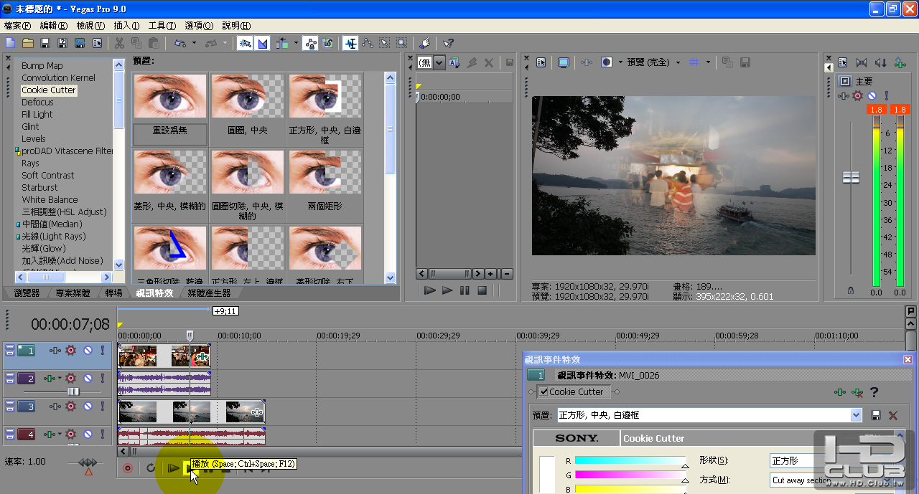919x494 pixels.
Task: Click the external monitor preview icon
Action: click(x=564, y=62)
